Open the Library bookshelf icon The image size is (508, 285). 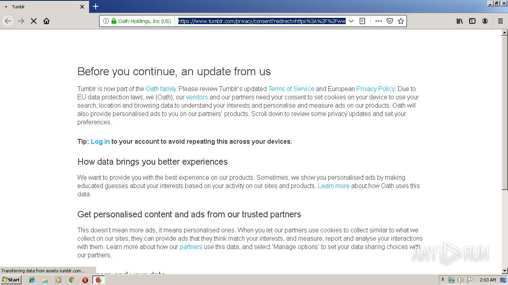coord(460,21)
